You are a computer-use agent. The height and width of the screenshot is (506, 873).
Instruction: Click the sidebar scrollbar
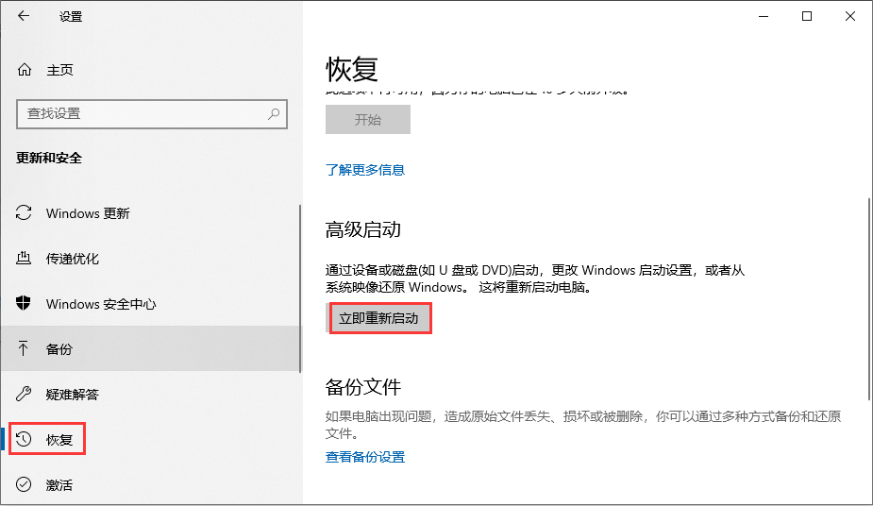(300, 288)
